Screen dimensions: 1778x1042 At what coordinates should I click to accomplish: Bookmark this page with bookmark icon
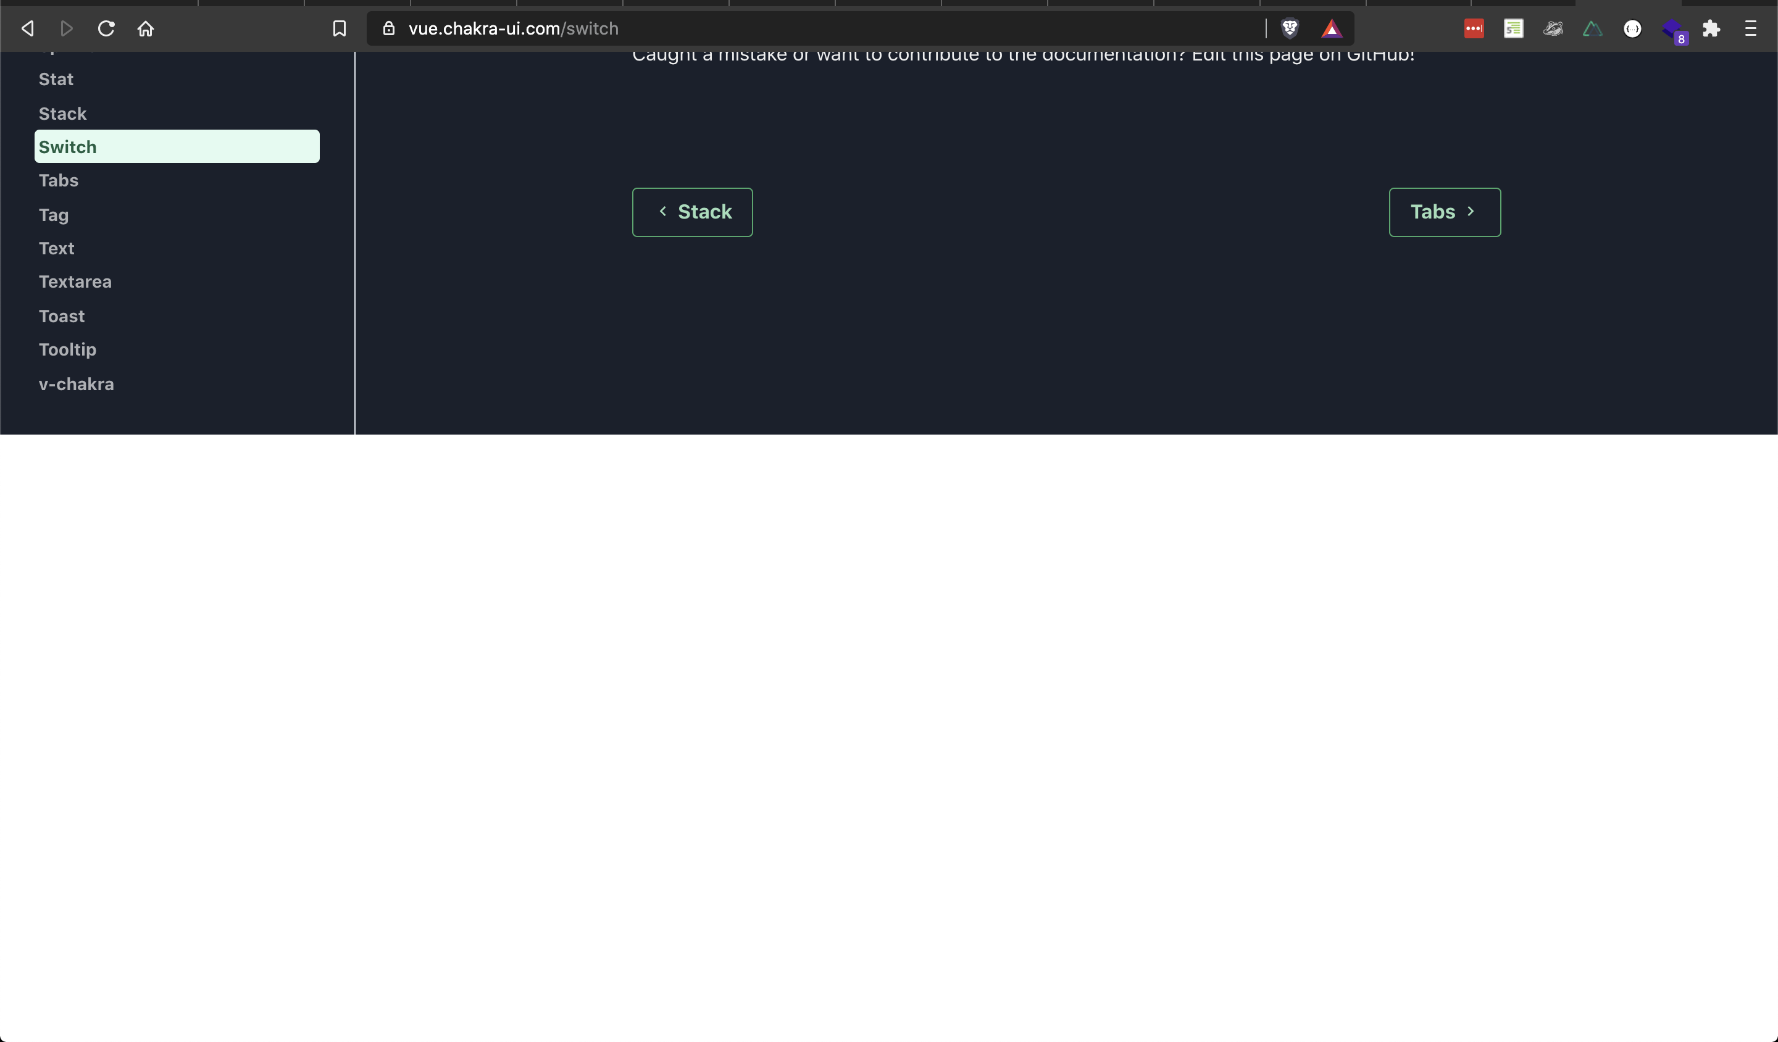[340, 29]
